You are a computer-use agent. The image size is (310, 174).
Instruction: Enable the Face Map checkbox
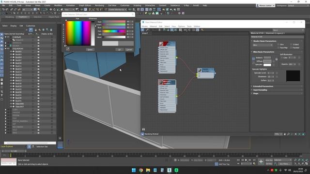point(279,48)
